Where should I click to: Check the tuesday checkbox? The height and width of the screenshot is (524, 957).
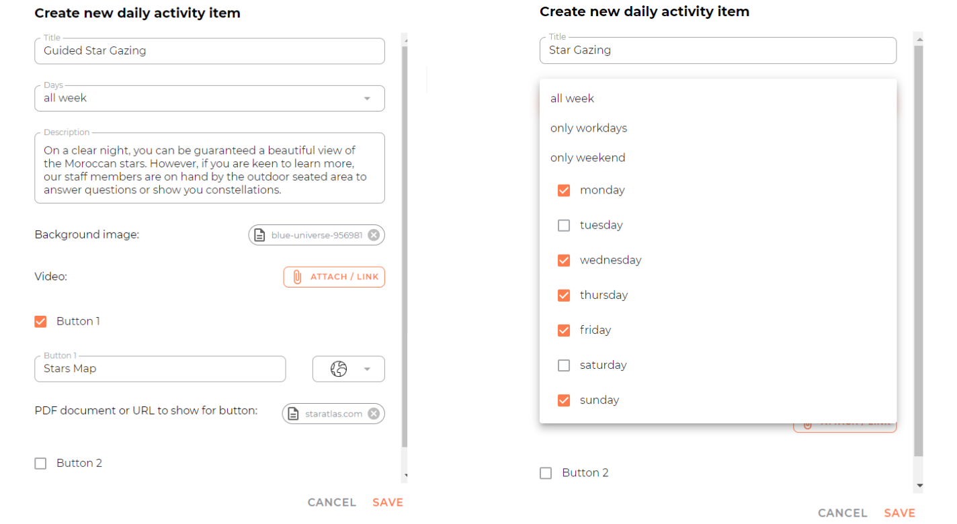pyautogui.click(x=564, y=225)
